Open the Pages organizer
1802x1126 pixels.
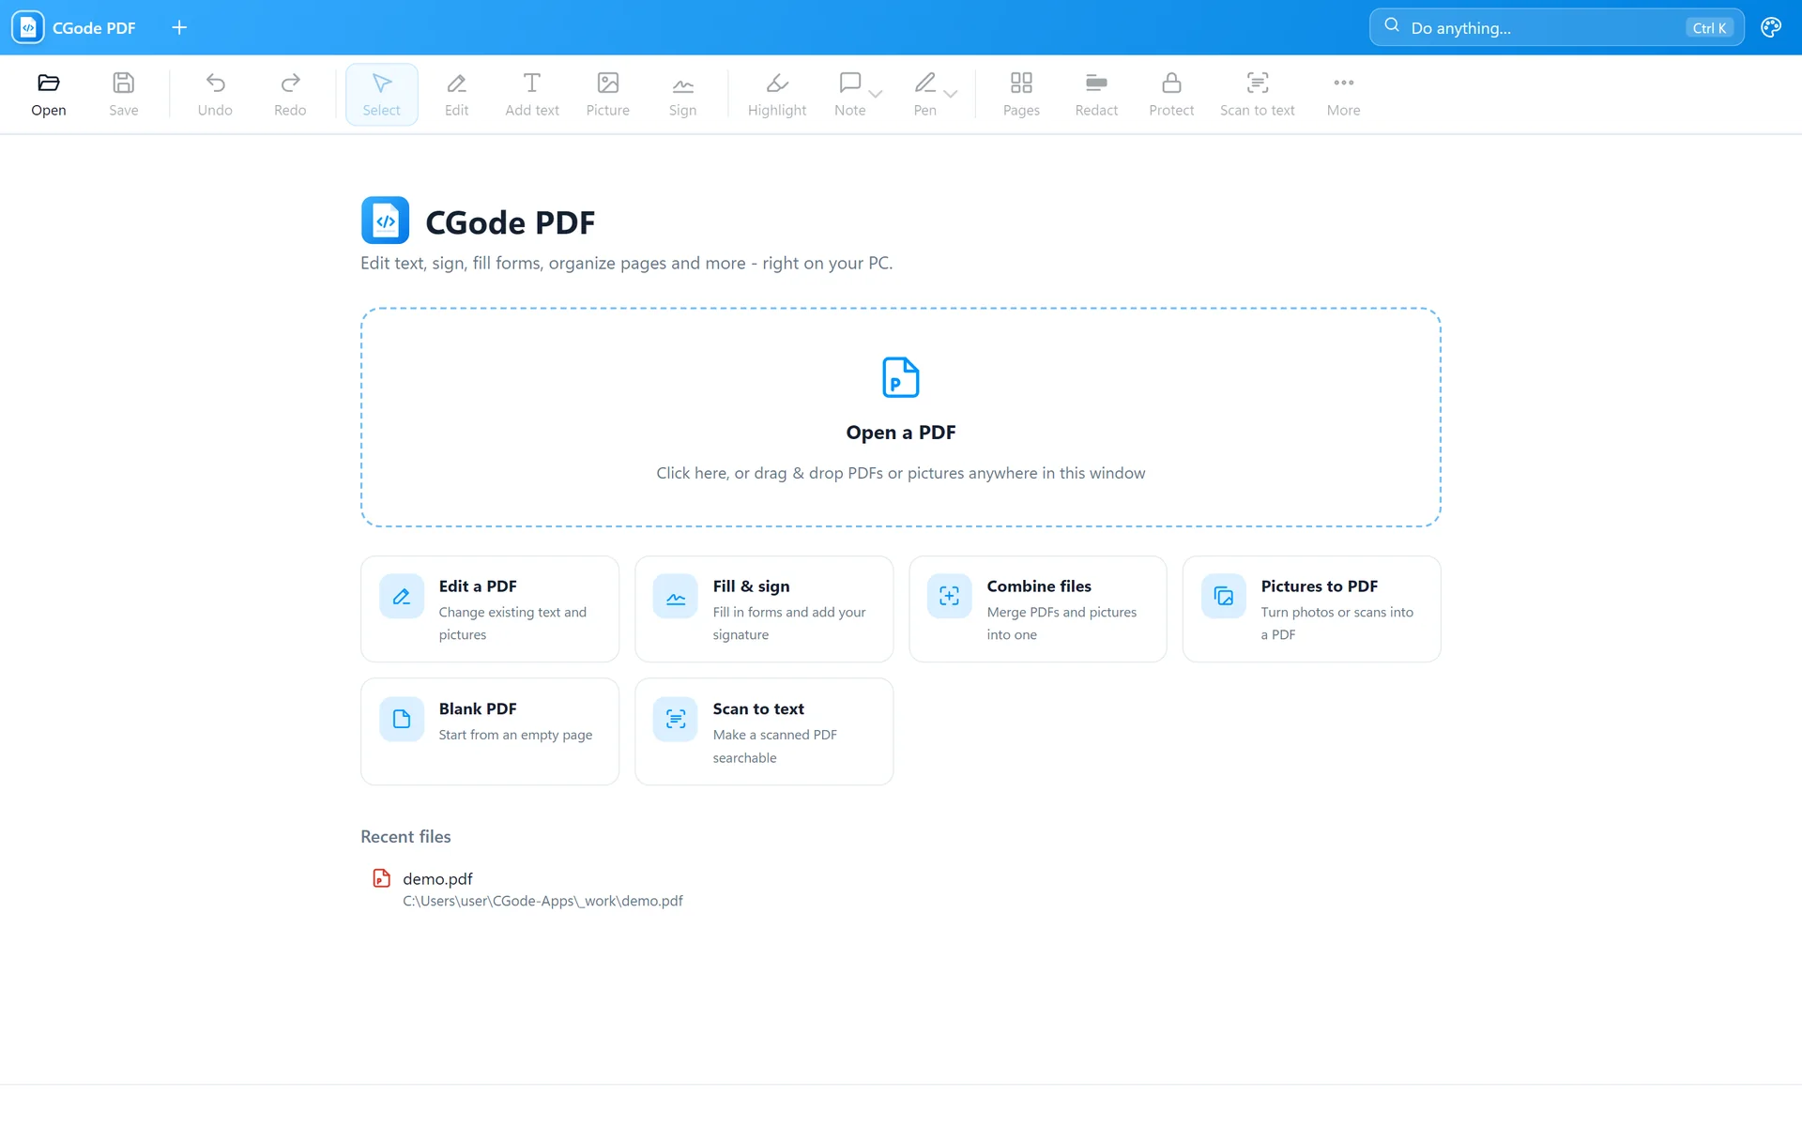[1021, 94]
